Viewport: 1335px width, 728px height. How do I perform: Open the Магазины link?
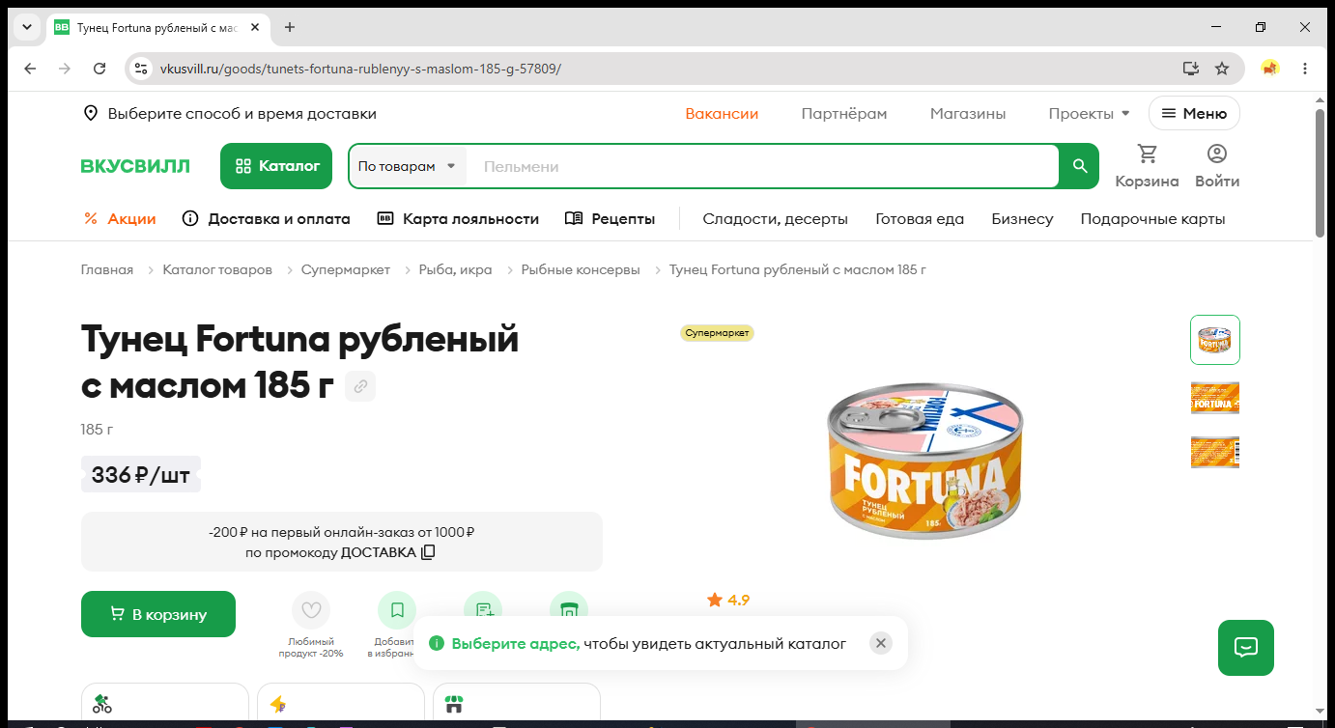coord(968,114)
